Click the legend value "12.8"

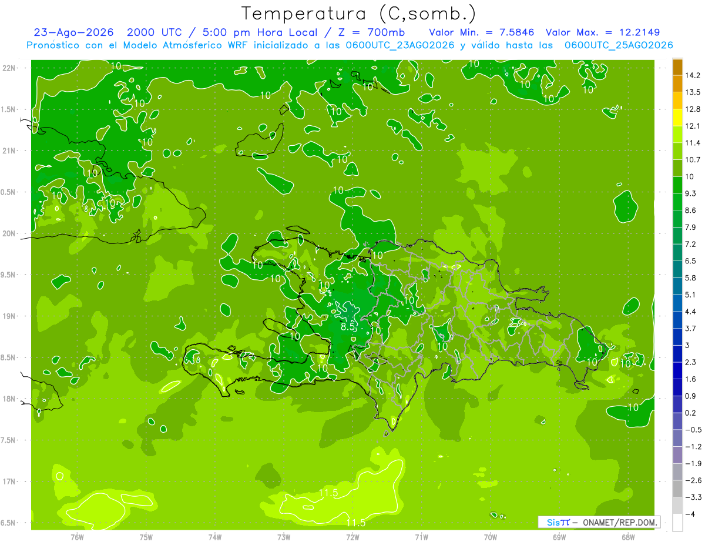694,109
